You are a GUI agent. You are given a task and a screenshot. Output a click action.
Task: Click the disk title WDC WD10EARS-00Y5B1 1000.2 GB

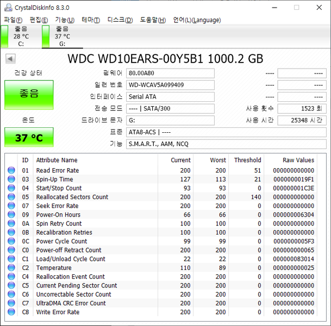(165, 59)
